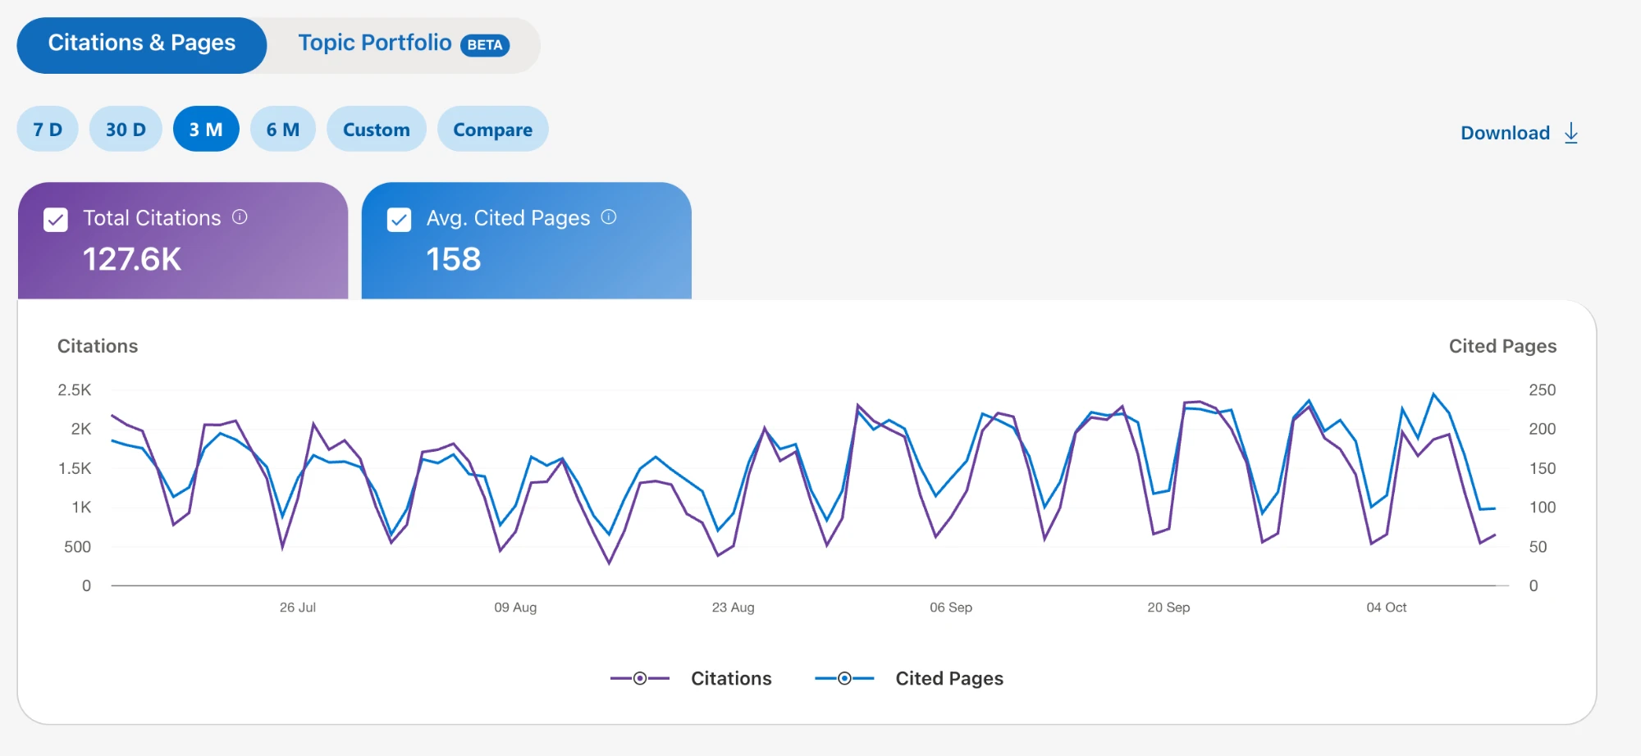Select the 7 D time range
This screenshot has width=1641, height=756.
[48, 129]
